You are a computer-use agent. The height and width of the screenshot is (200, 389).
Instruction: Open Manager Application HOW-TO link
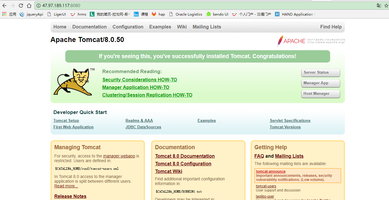[x=136, y=87]
